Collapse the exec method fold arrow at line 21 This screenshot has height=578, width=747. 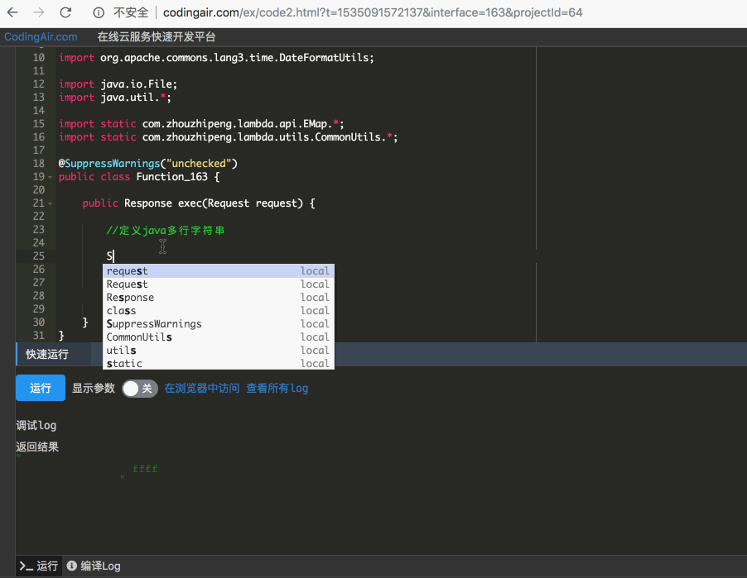coord(50,203)
